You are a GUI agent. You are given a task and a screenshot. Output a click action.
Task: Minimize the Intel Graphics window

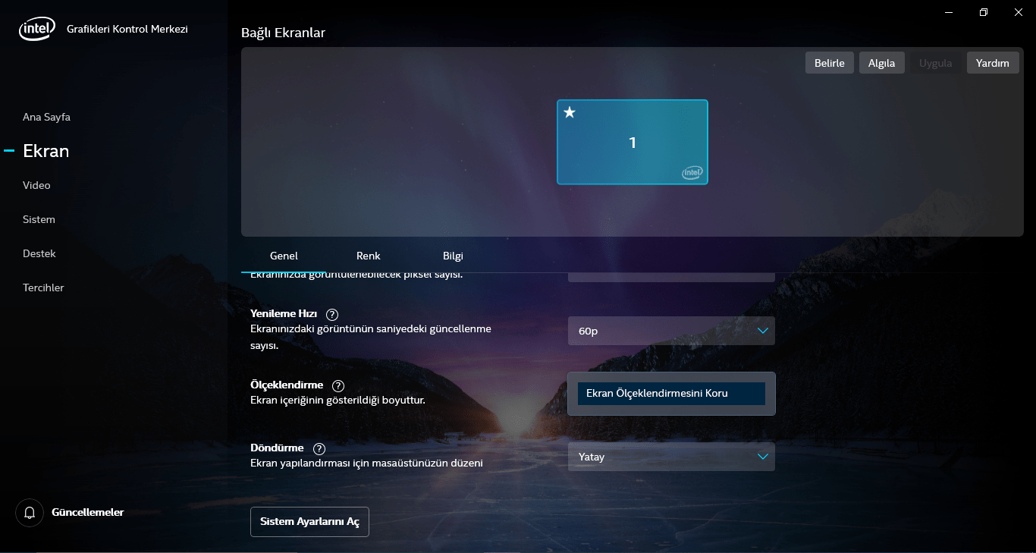click(949, 12)
